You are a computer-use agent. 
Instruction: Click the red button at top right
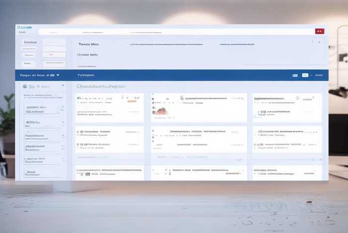point(319,31)
